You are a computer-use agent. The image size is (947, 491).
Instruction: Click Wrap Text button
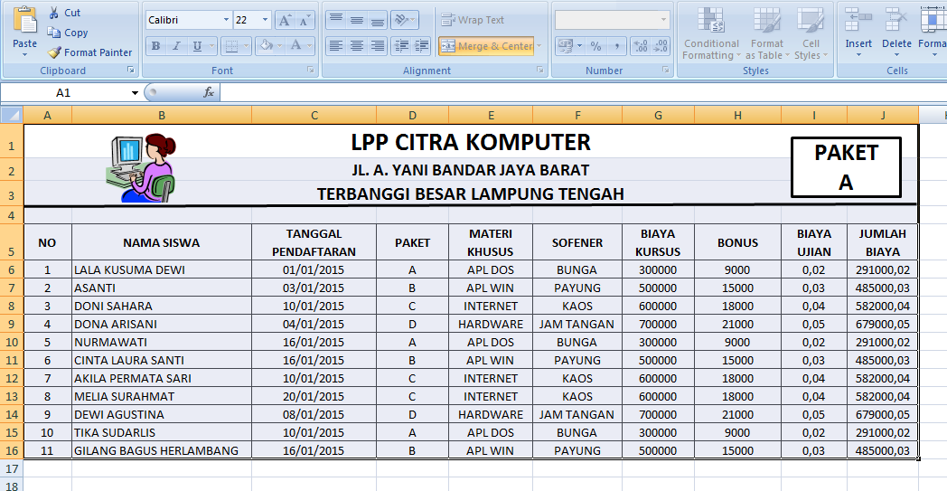pos(473,20)
